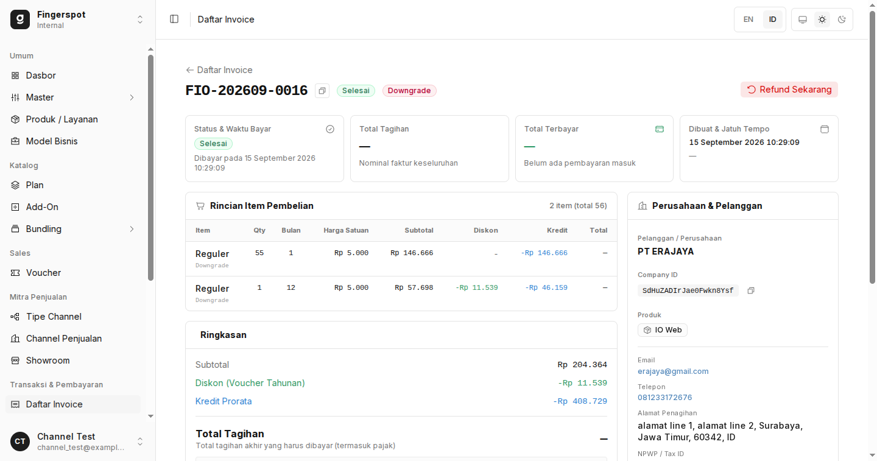Switch language to EN
877x461 pixels.
(x=748, y=19)
